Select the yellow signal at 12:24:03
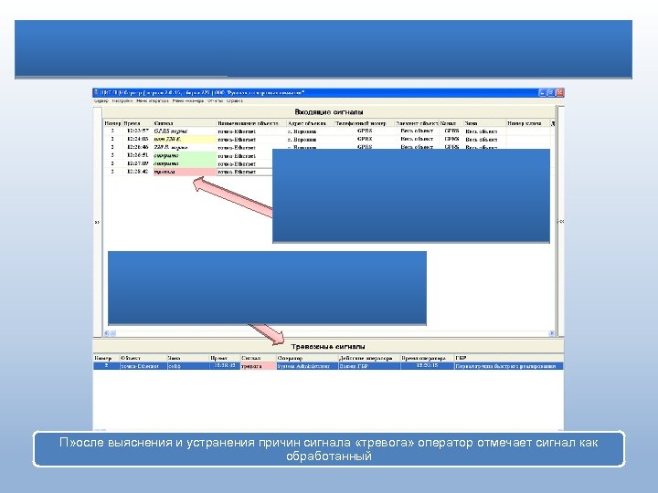 tap(185, 139)
